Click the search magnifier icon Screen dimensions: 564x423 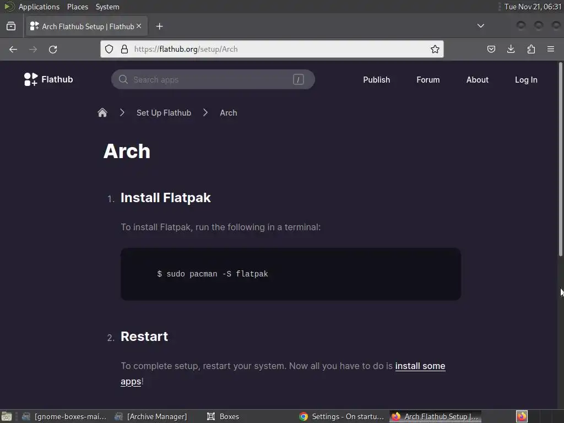(123, 79)
